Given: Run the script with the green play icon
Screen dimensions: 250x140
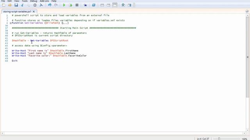Looking at the screenshot, I should pyautogui.click(x=64, y=5).
